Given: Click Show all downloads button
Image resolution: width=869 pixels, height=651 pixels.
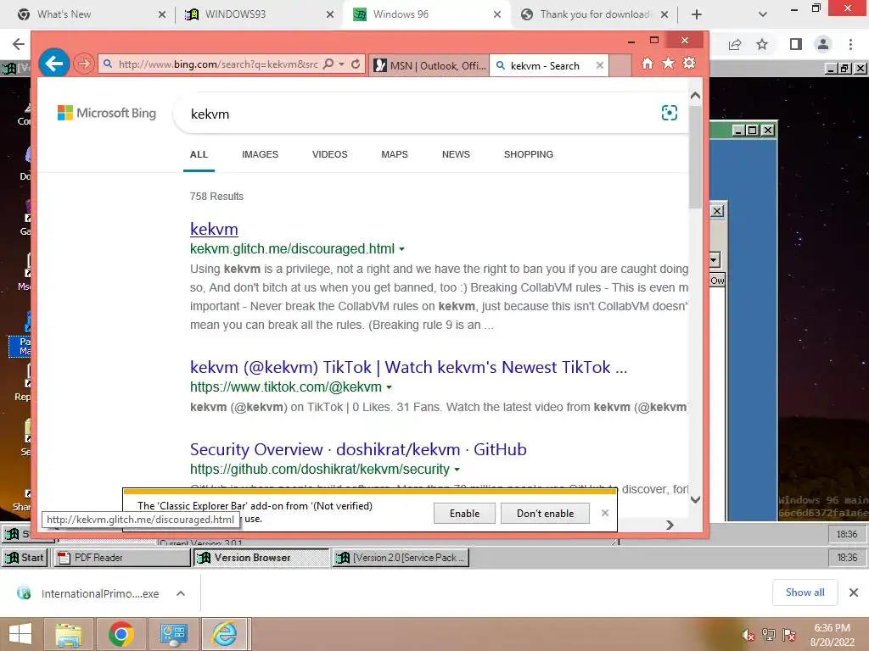Looking at the screenshot, I should (805, 593).
